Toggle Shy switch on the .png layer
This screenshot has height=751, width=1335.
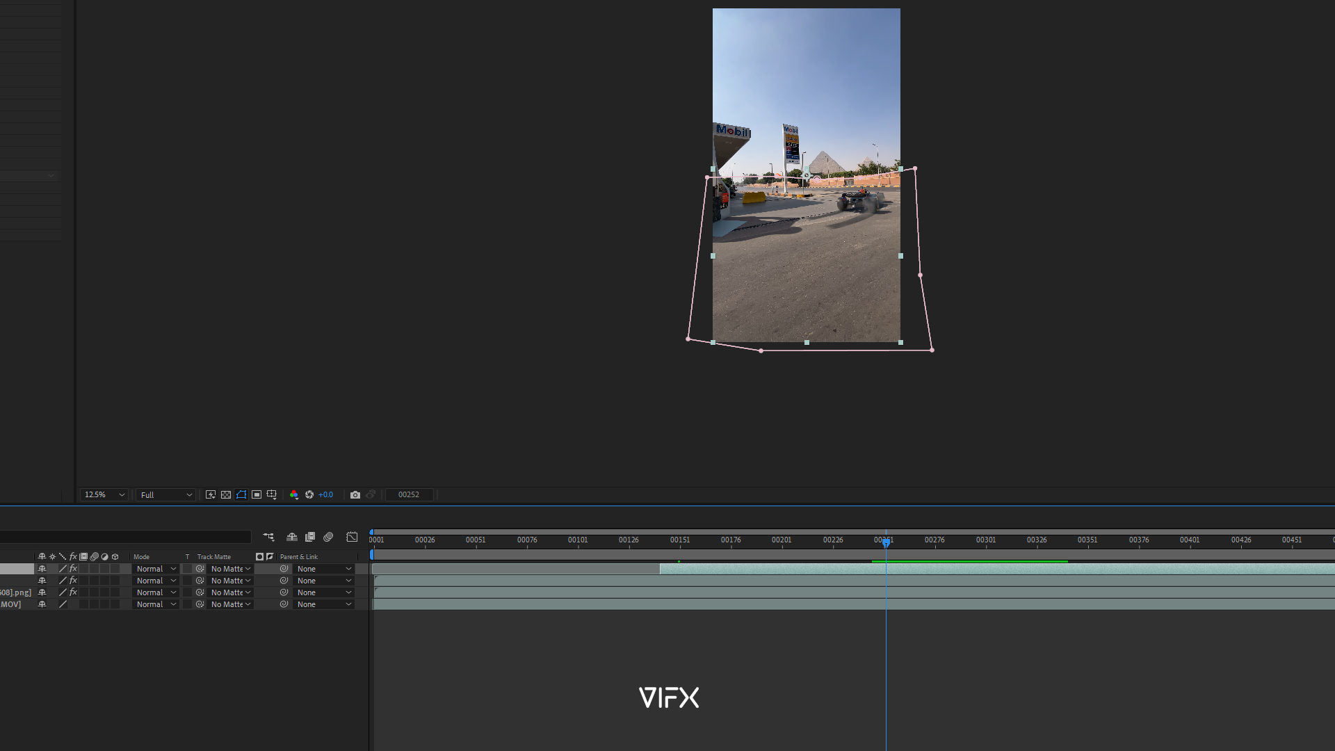pos(42,592)
